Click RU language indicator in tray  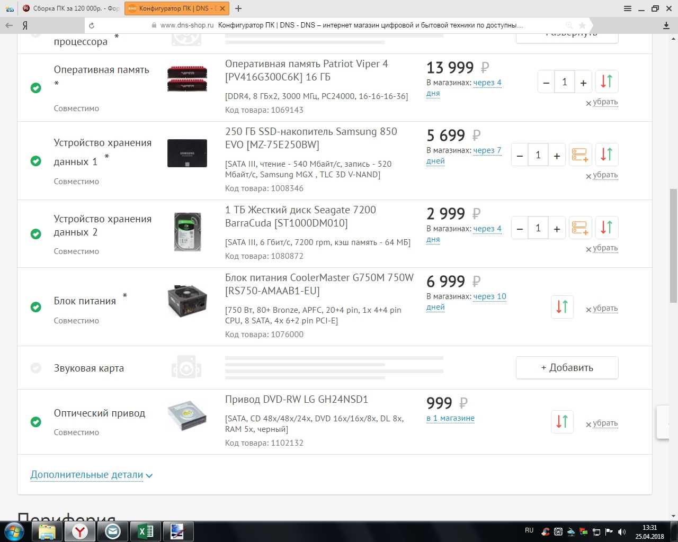click(529, 530)
